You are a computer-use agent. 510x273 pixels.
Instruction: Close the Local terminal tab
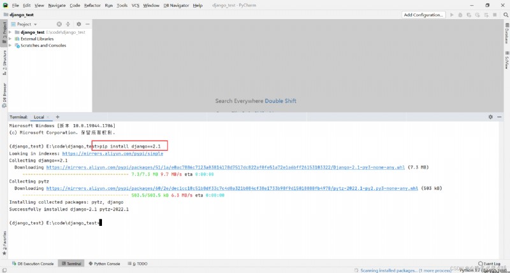pos(48,117)
